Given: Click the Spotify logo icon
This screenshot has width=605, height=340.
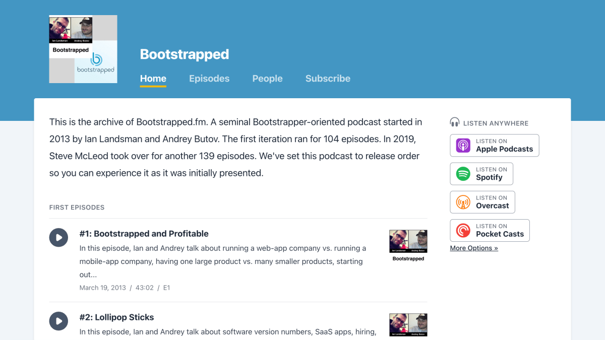Looking at the screenshot, I should tap(463, 174).
